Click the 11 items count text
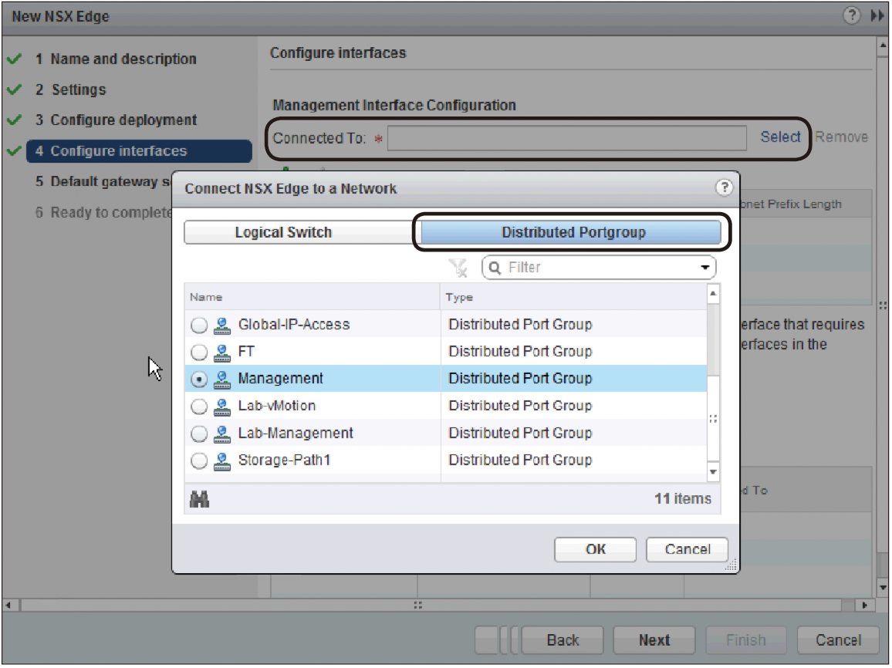This screenshot has height=668, width=892. pos(683,499)
